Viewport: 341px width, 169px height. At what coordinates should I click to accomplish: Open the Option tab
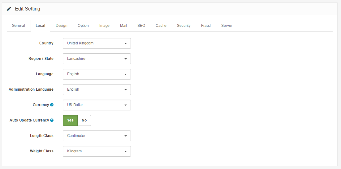point(83,26)
